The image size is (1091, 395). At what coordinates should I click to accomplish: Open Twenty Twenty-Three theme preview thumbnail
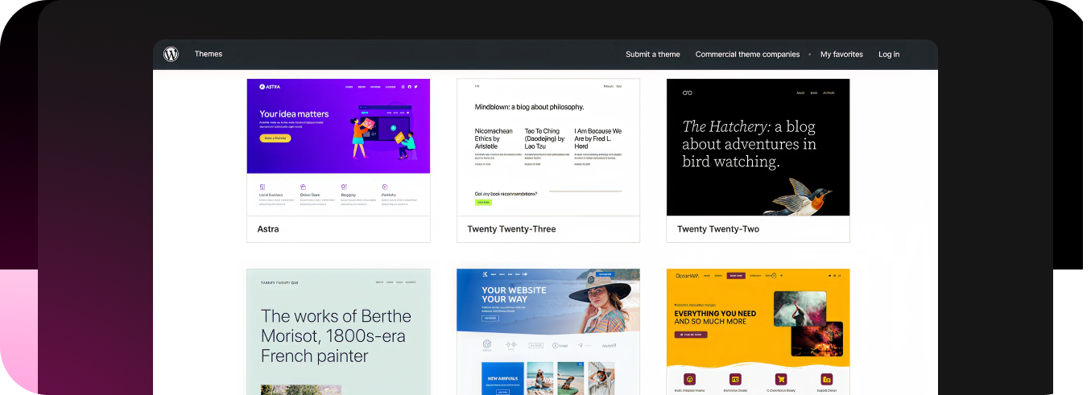pyautogui.click(x=548, y=147)
